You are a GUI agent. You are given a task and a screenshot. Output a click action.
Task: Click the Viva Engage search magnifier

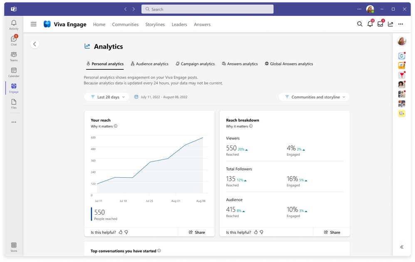[x=360, y=24]
